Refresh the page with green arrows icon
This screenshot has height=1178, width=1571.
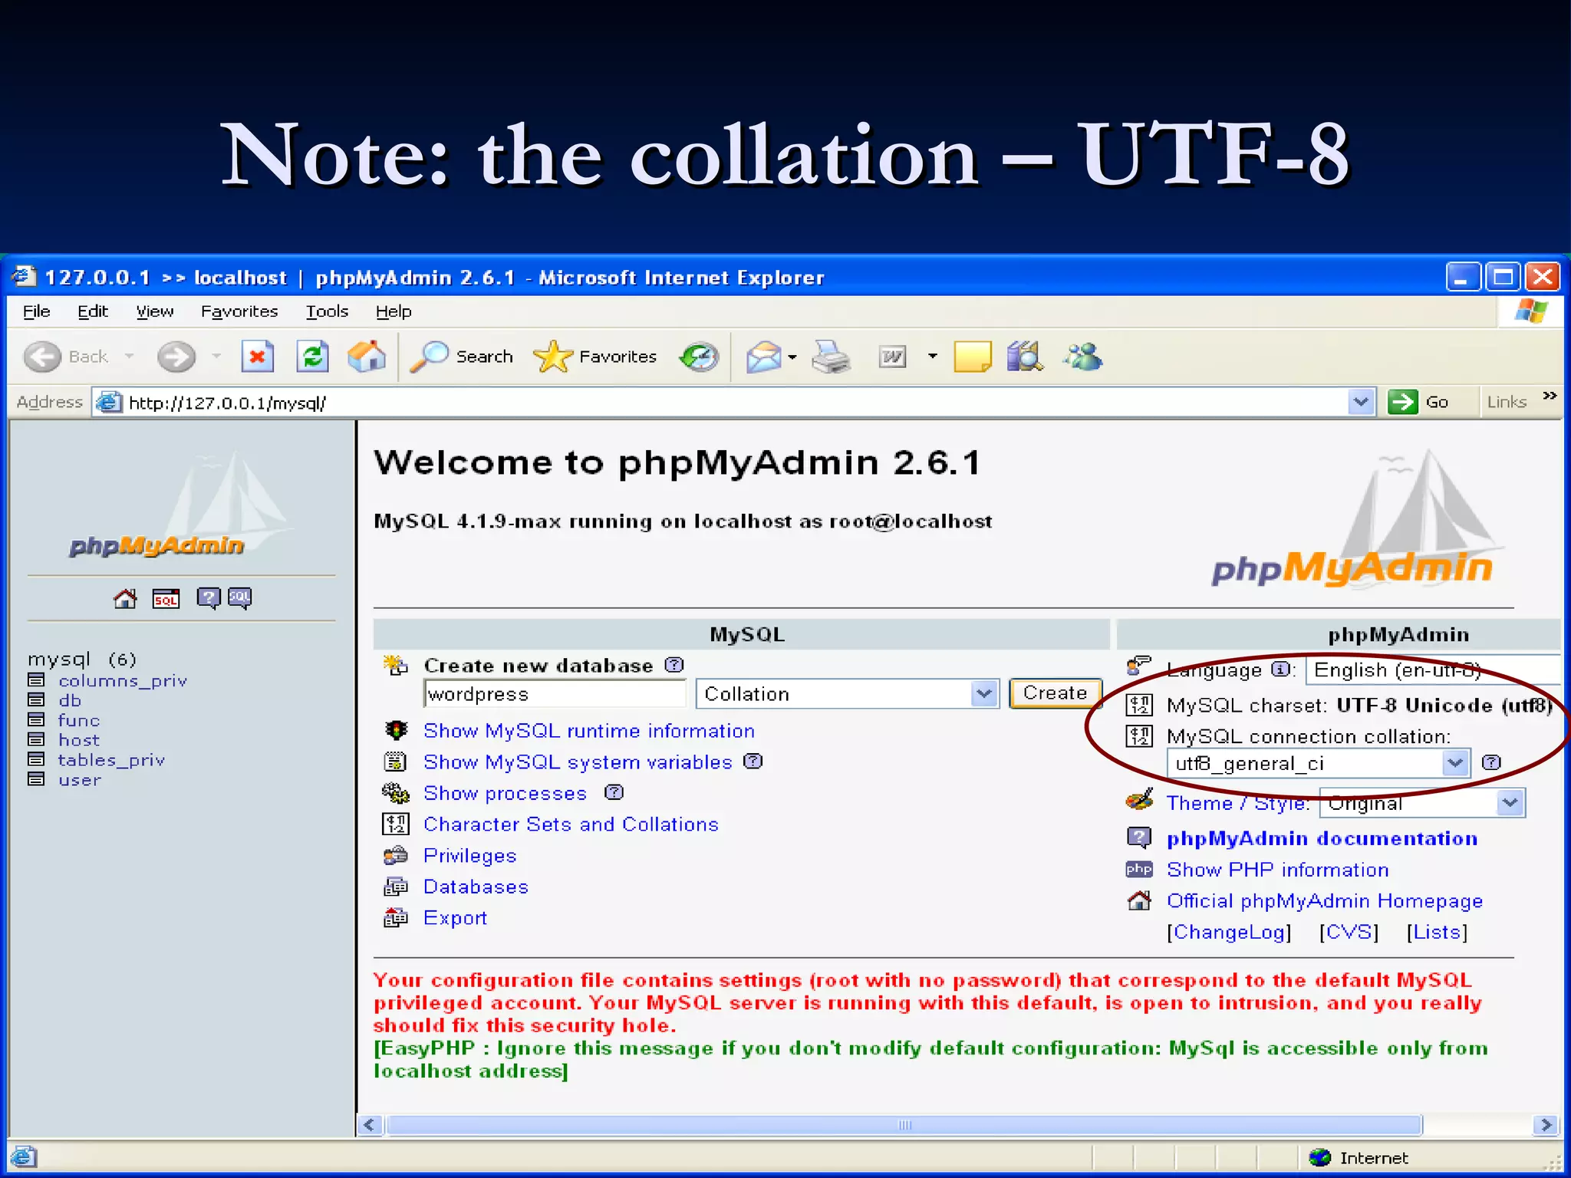(x=313, y=357)
